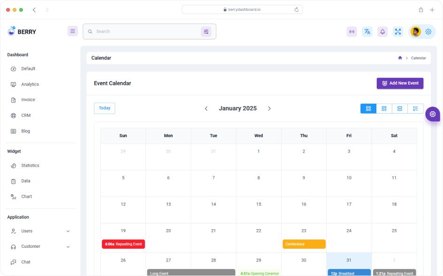The height and width of the screenshot is (276, 443).
Task: Click the hamburger menu icon beside Berry logo
Action: (73, 31)
